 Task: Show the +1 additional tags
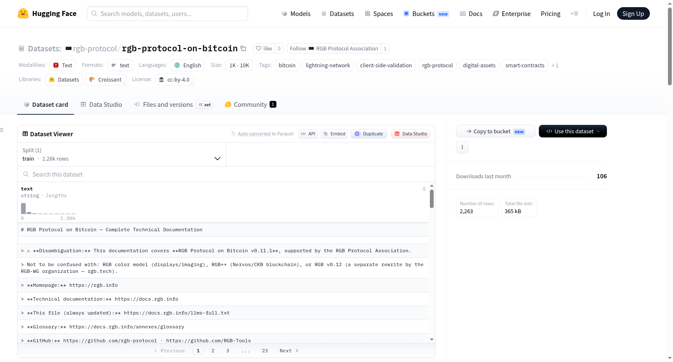click(x=555, y=65)
